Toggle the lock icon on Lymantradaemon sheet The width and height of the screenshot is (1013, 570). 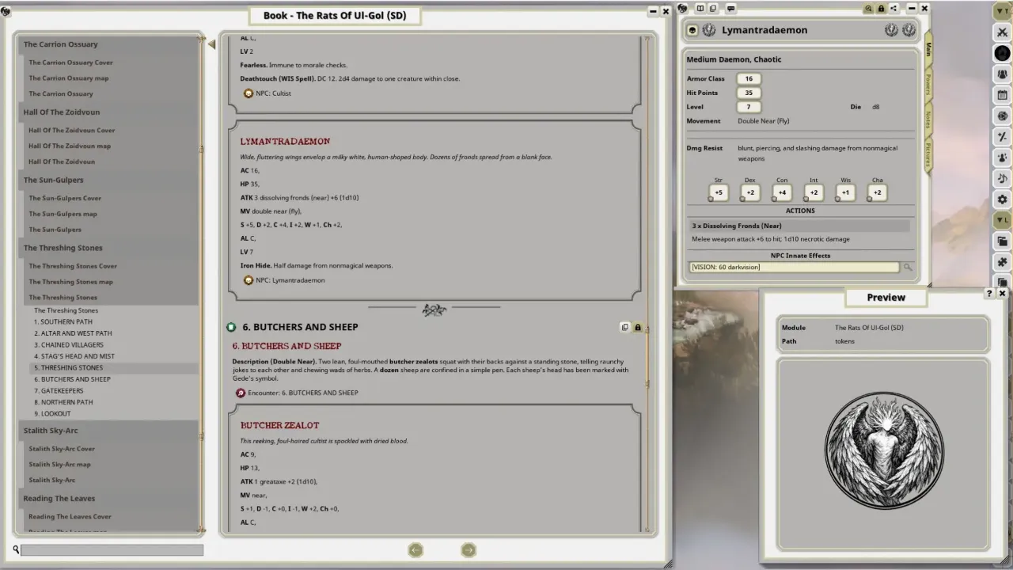coord(881,9)
